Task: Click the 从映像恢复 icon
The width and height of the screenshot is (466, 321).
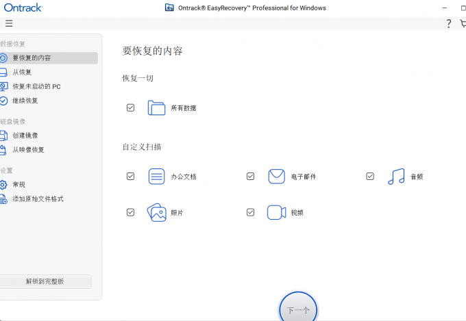Action: (3, 150)
